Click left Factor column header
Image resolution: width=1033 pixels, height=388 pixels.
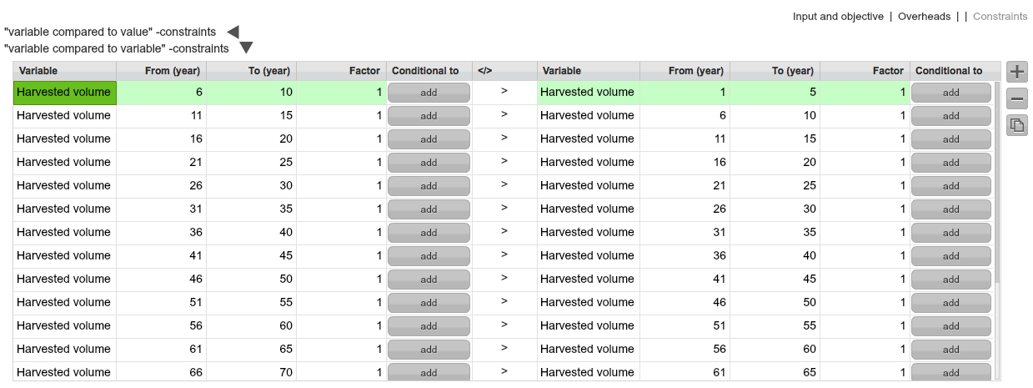click(x=342, y=71)
